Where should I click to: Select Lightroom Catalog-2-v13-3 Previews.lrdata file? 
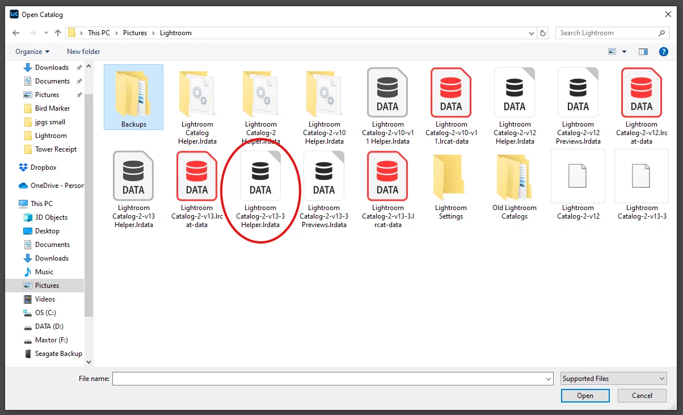pyautogui.click(x=324, y=191)
